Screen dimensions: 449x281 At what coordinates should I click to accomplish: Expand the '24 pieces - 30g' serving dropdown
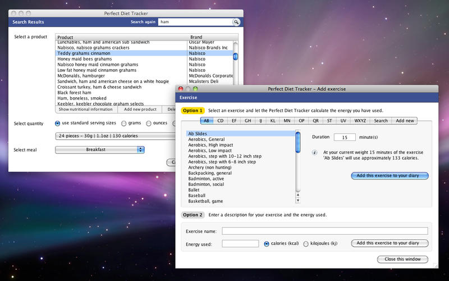(x=115, y=135)
